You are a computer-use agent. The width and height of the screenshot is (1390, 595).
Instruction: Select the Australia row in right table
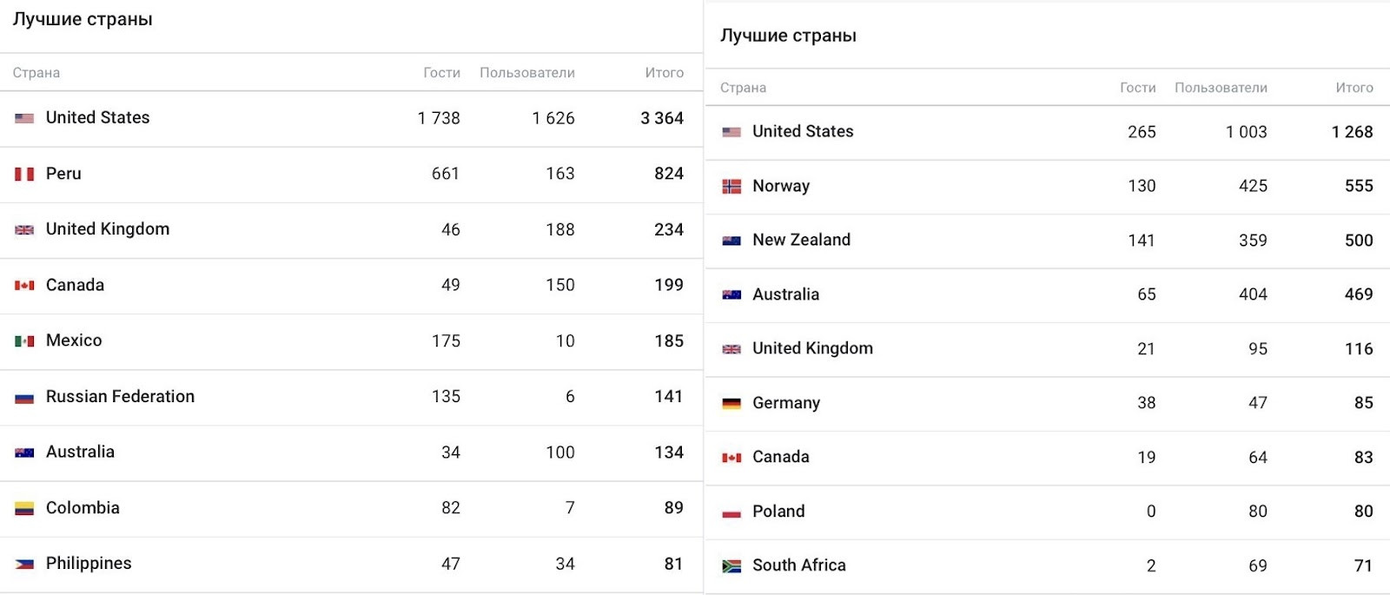pos(1048,295)
